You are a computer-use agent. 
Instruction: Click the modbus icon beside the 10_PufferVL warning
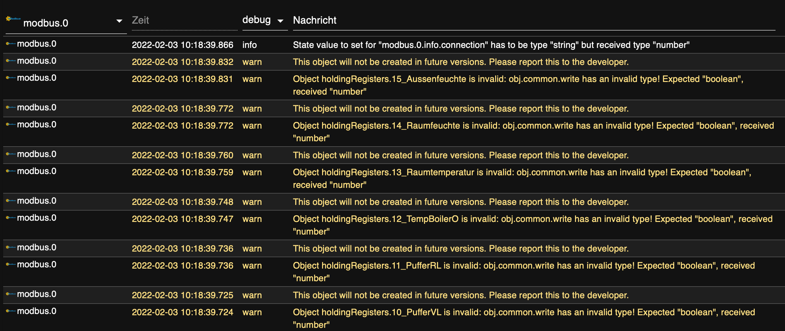click(x=10, y=311)
